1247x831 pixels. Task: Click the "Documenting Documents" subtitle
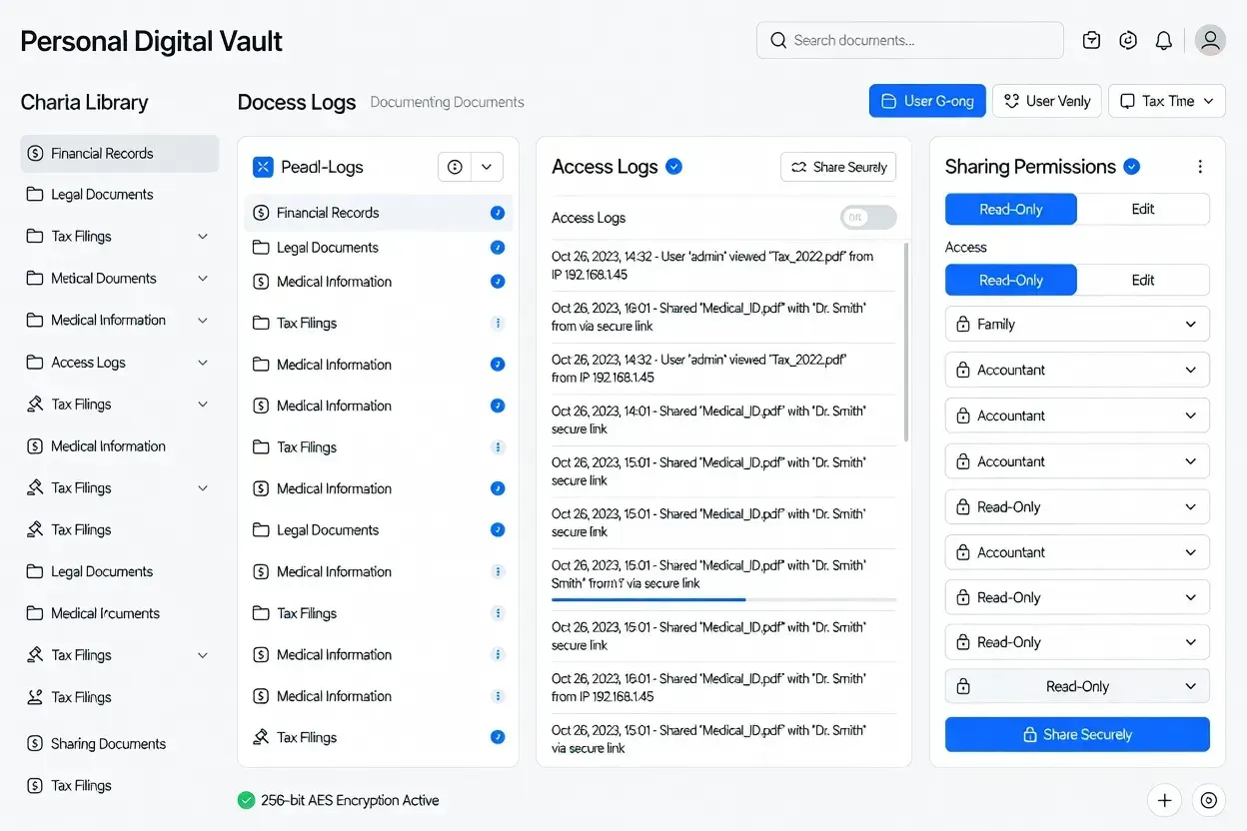(x=447, y=102)
